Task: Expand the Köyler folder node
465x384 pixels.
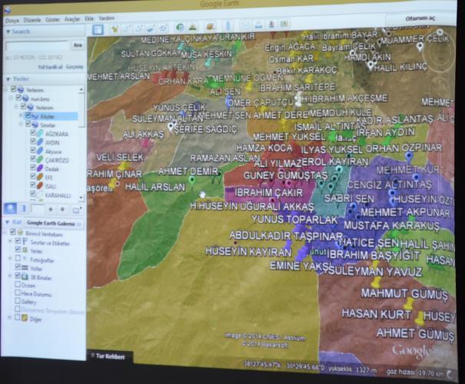Action: coord(21,115)
